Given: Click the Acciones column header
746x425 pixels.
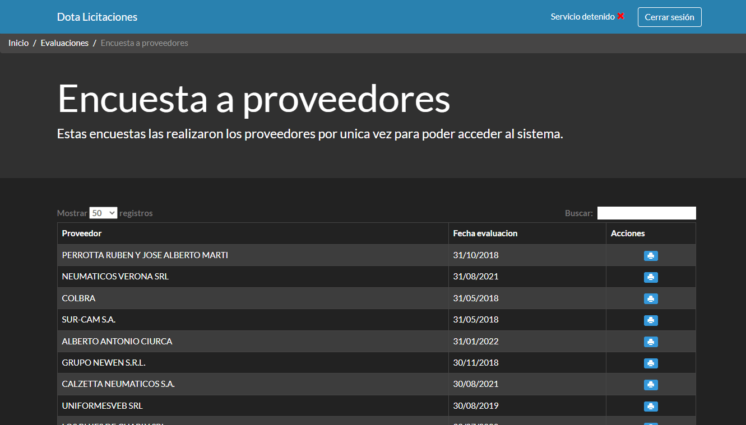Looking at the screenshot, I should coord(628,233).
